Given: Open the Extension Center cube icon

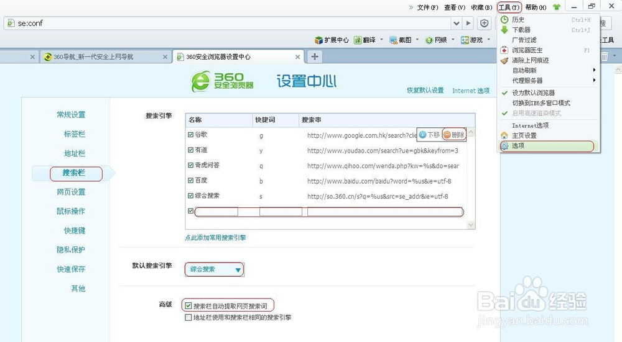Looking at the screenshot, I should tap(318, 40).
